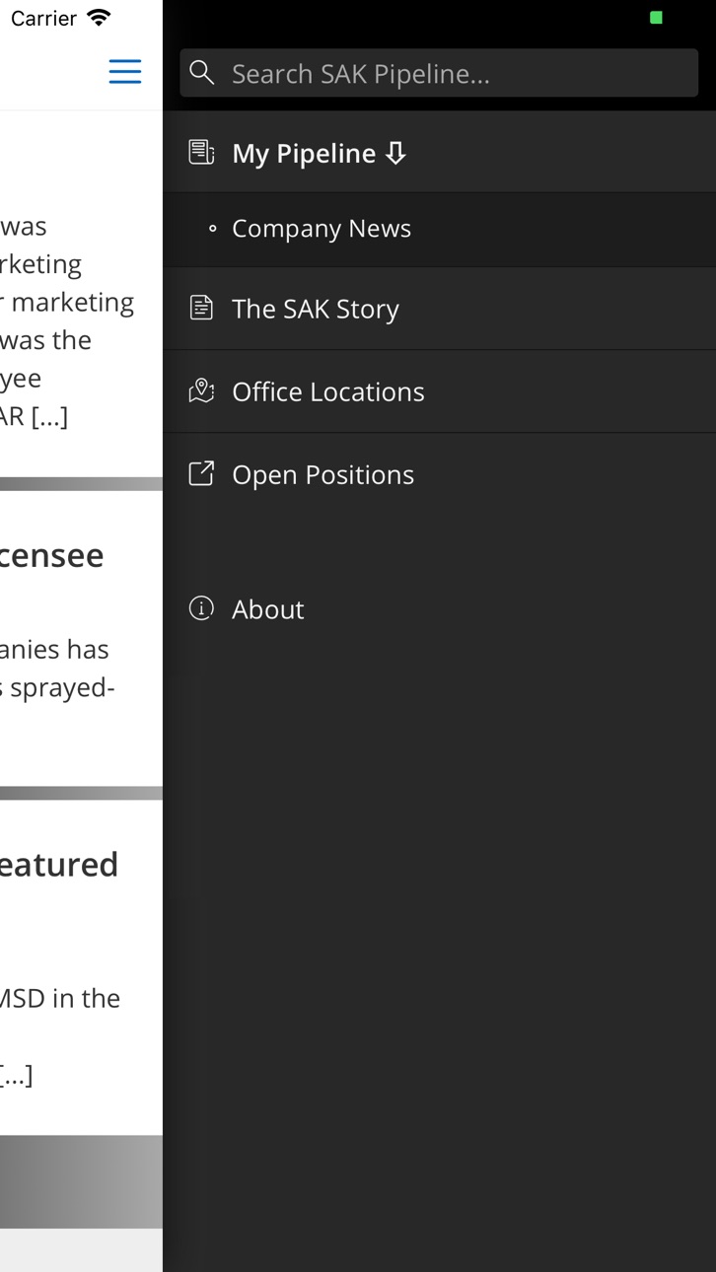Click the SAK Story document icon

pyautogui.click(x=201, y=308)
